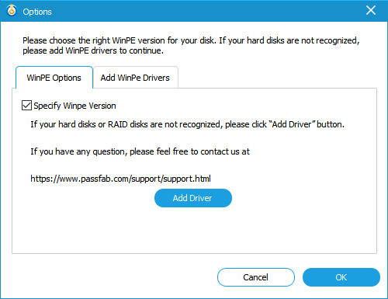Close the Options dialog with the X
388x299 pixels.
pos(371,10)
